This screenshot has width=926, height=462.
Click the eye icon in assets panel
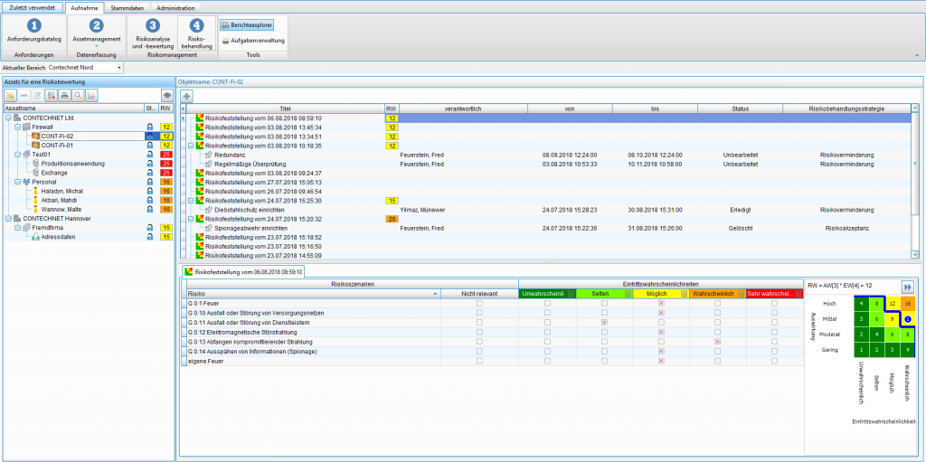(x=166, y=95)
